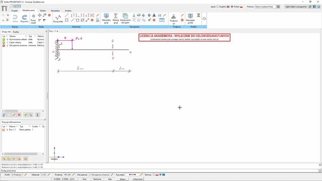The width and height of the screenshot is (322, 181).
Task: Switch to the Profile panel tab
Action: (16, 32)
